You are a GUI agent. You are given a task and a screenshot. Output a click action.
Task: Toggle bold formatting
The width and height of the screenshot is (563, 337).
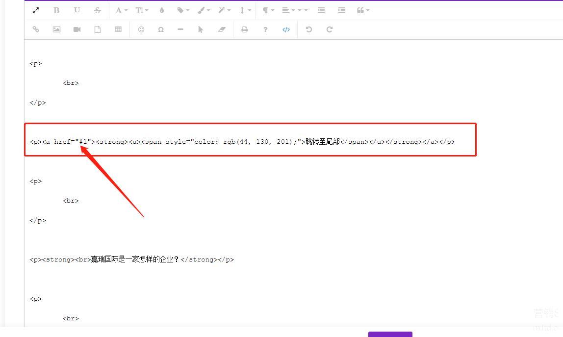(x=56, y=10)
